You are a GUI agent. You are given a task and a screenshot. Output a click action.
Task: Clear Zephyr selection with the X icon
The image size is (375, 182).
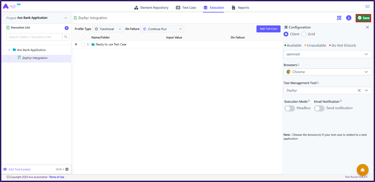[x=359, y=91]
